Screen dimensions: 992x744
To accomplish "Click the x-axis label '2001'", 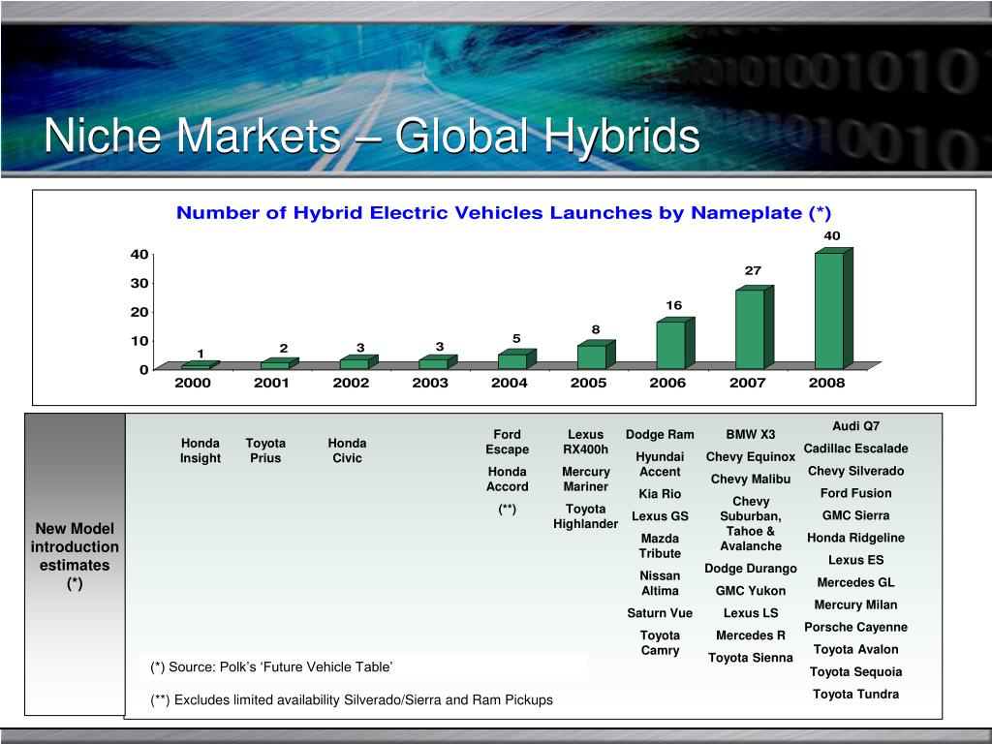I will click(271, 383).
